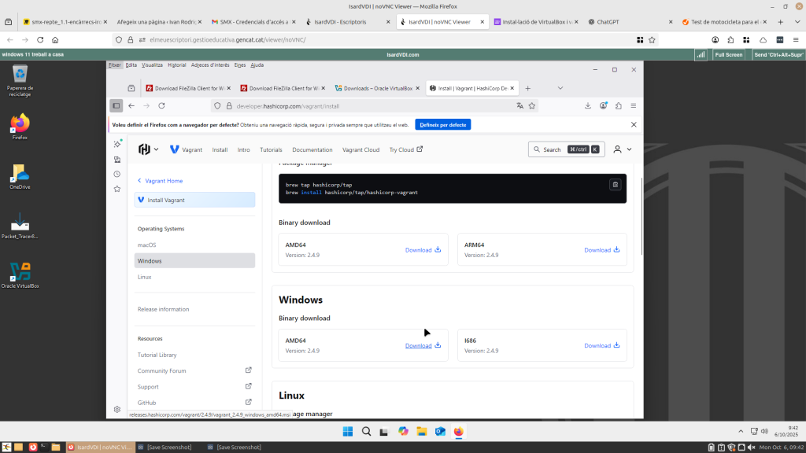Open the Windows Start menu

tap(347, 431)
